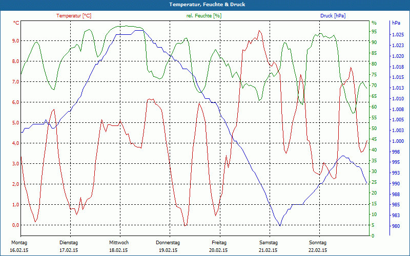
Task: Click the blue "1.018" pressure axis tick
Action: click(x=398, y=67)
